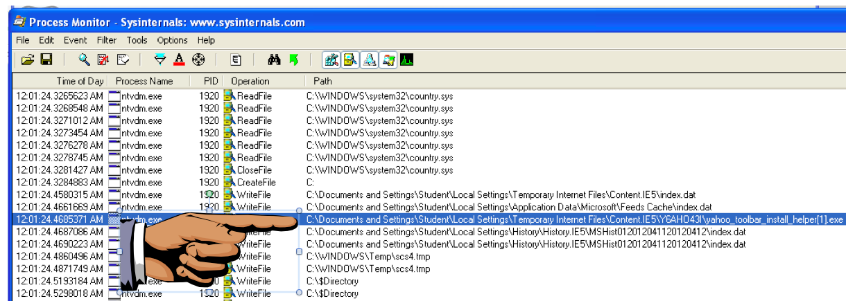
Task: Click the 12:01:24.4580315 AM time cell
Action: [60, 194]
